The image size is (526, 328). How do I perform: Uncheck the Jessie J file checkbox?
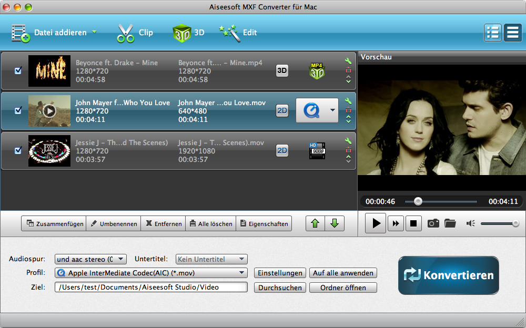pos(18,150)
